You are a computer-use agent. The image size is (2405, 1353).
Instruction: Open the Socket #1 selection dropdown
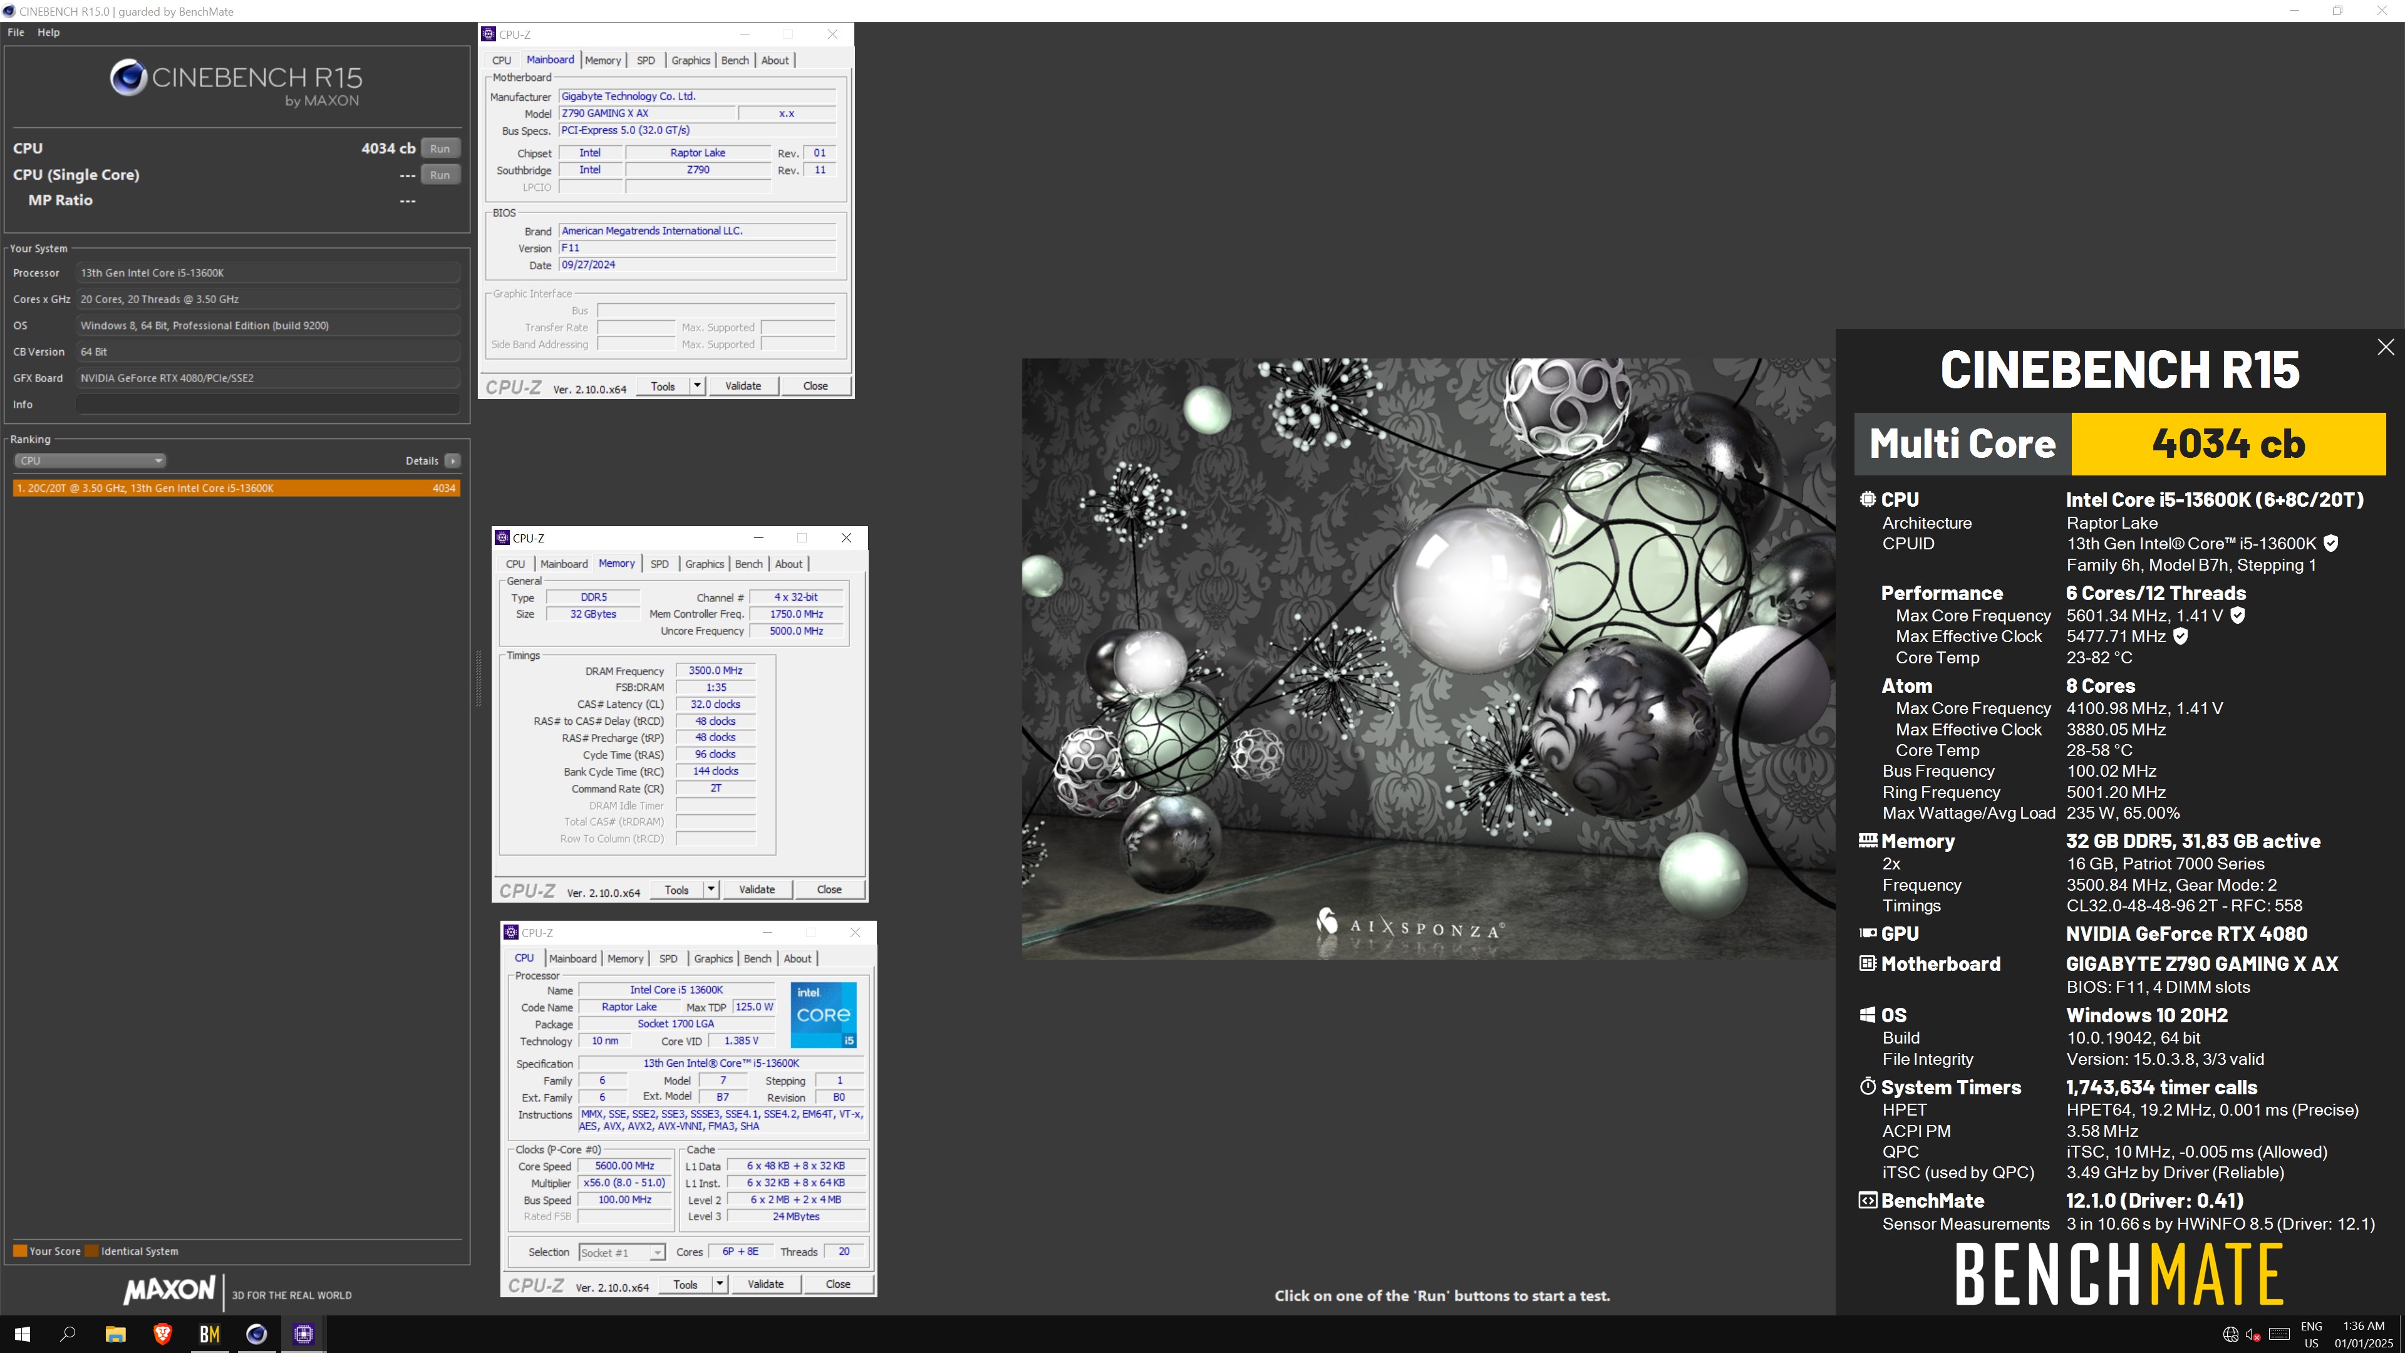pyautogui.click(x=621, y=1253)
